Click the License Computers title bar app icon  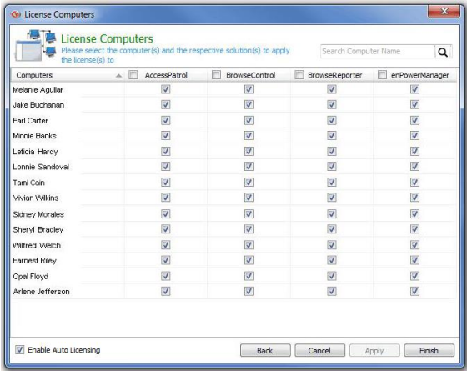(x=16, y=14)
